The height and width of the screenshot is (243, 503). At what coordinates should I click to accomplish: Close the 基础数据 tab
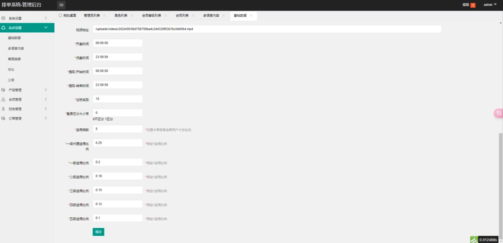pyautogui.click(x=251, y=16)
